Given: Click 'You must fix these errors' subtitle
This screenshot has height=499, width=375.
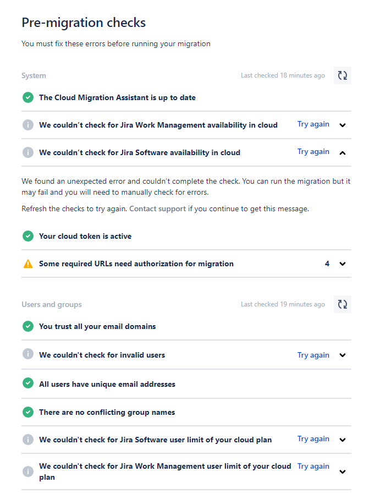Looking at the screenshot, I should coord(116,43).
